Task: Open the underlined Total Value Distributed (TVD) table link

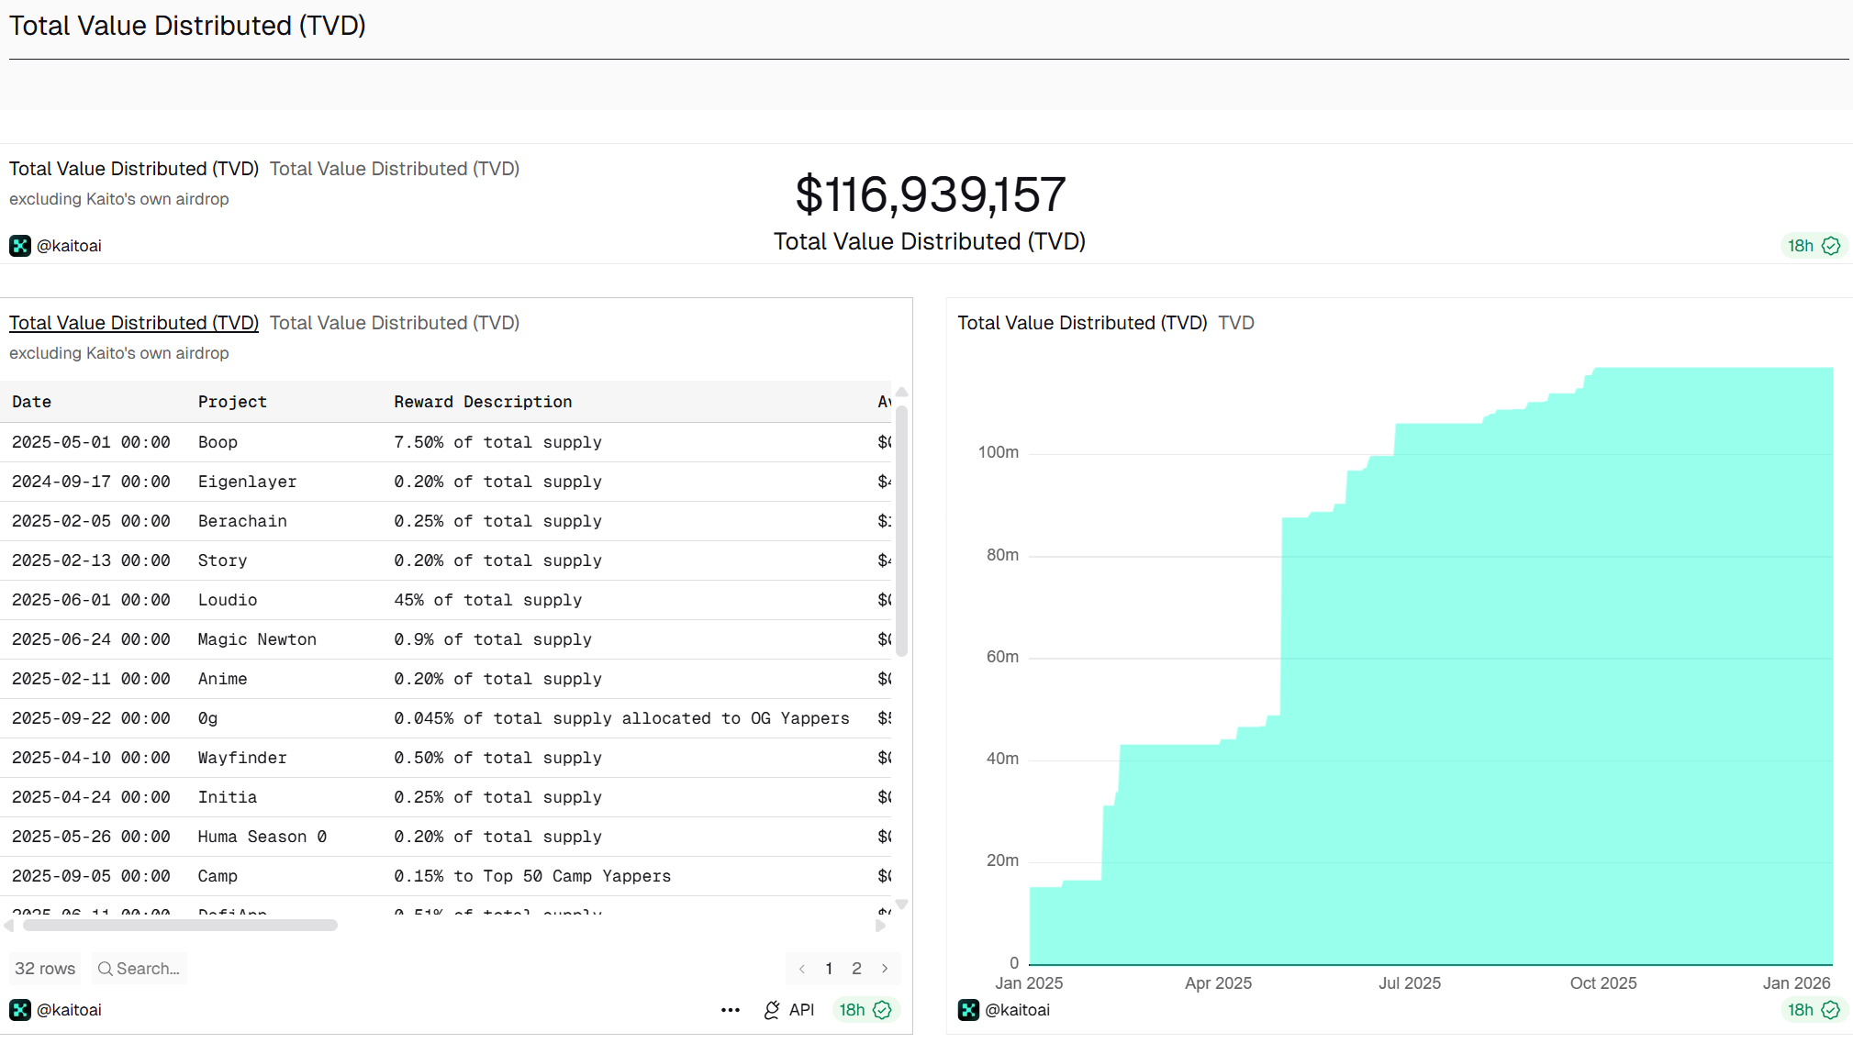Action: 134,323
